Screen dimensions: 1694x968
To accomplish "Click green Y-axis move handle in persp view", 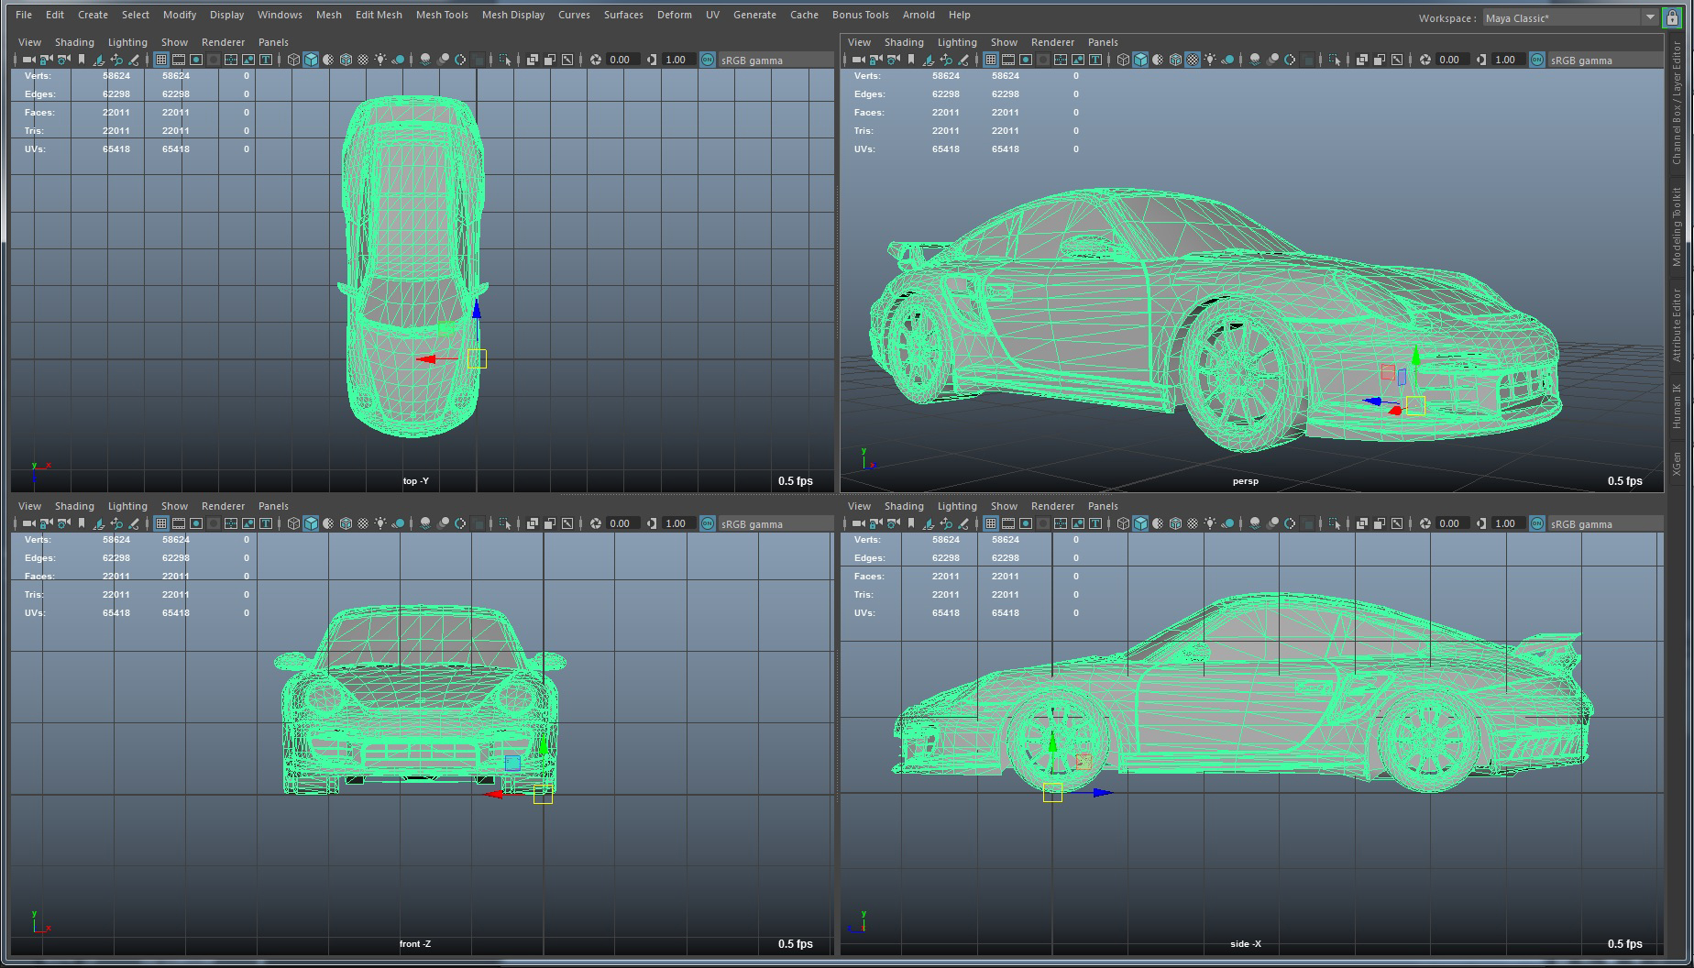I will (1416, 357).
